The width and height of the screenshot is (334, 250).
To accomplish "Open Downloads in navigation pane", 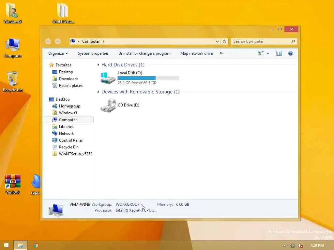I will (68, 79).
